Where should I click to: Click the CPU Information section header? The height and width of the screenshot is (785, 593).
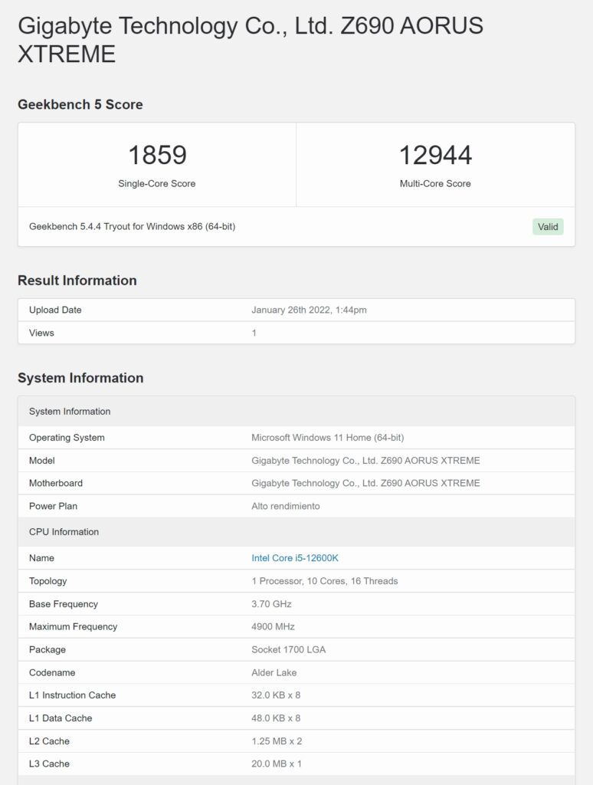pos(296,532)
